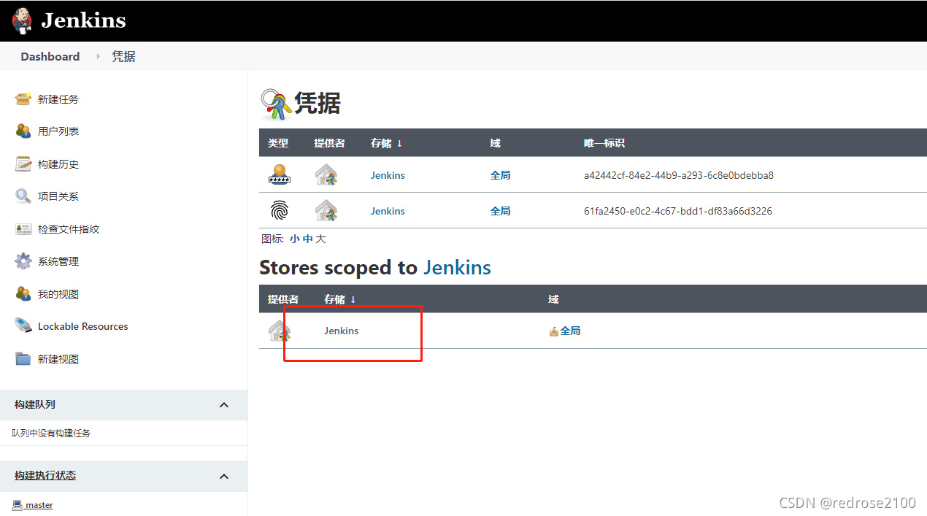
Task: Open Lockable Resources link
Action: coord(83,326)
